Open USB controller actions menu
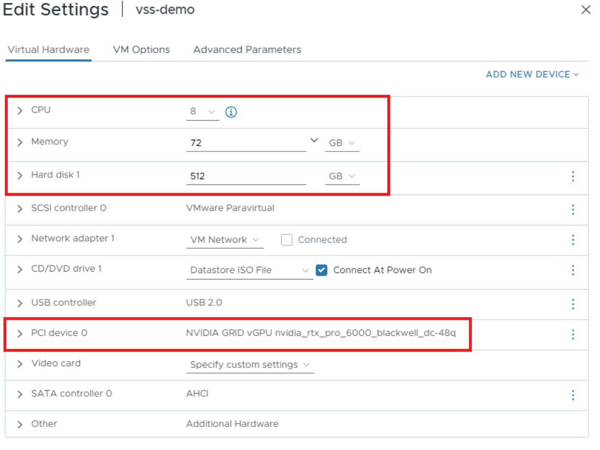The height and width of the screenshot is (450, 600). point(573,304)
